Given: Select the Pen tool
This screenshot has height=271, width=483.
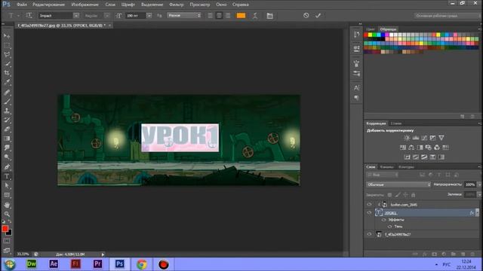Looking at the screenshot, I should (7, 167).
